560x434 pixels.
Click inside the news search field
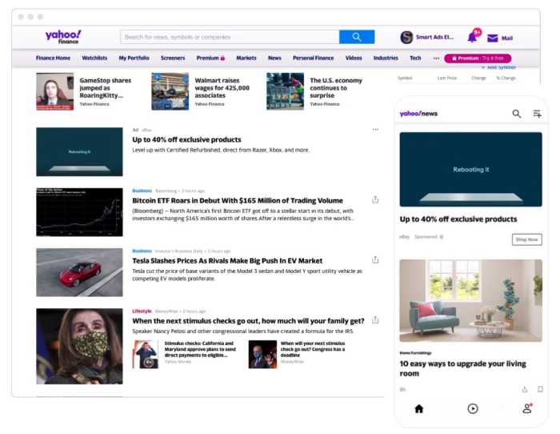tap(230, 37)
